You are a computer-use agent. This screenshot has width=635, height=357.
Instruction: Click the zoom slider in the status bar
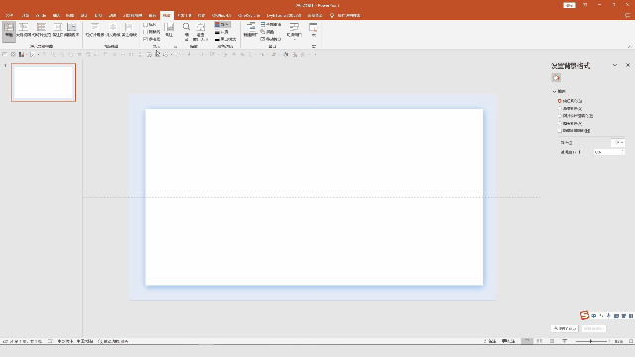591,341
